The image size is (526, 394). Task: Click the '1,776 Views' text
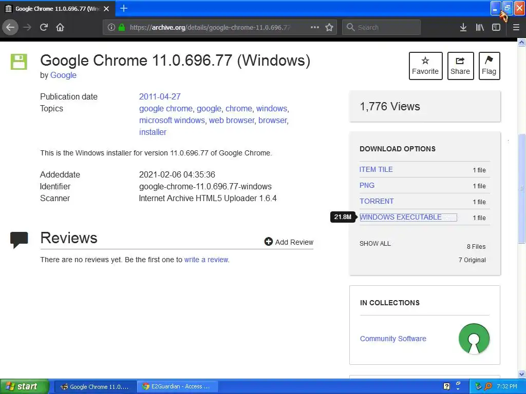(x=390, y=107)
